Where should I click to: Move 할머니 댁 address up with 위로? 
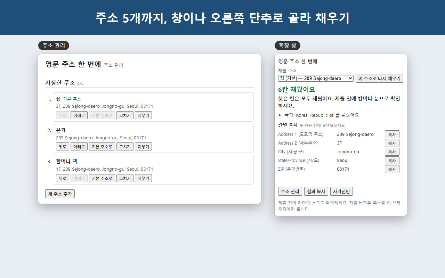(x=63, y=178)
